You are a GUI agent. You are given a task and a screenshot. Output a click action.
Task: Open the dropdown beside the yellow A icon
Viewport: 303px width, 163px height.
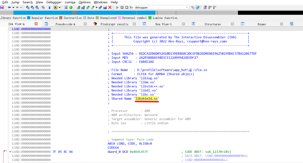[59, 7]
